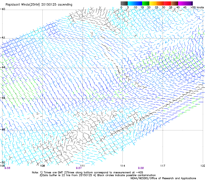Click the '114' longitude axis label
This screenshot has height=180, width=205.
[123, 166]
